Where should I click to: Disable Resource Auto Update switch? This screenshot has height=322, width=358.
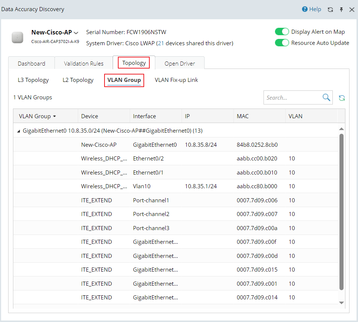282,43
